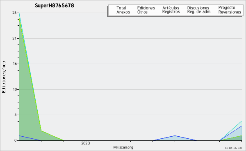
Task: Click the 2023 x-axis label
Action: click(86, 143)
